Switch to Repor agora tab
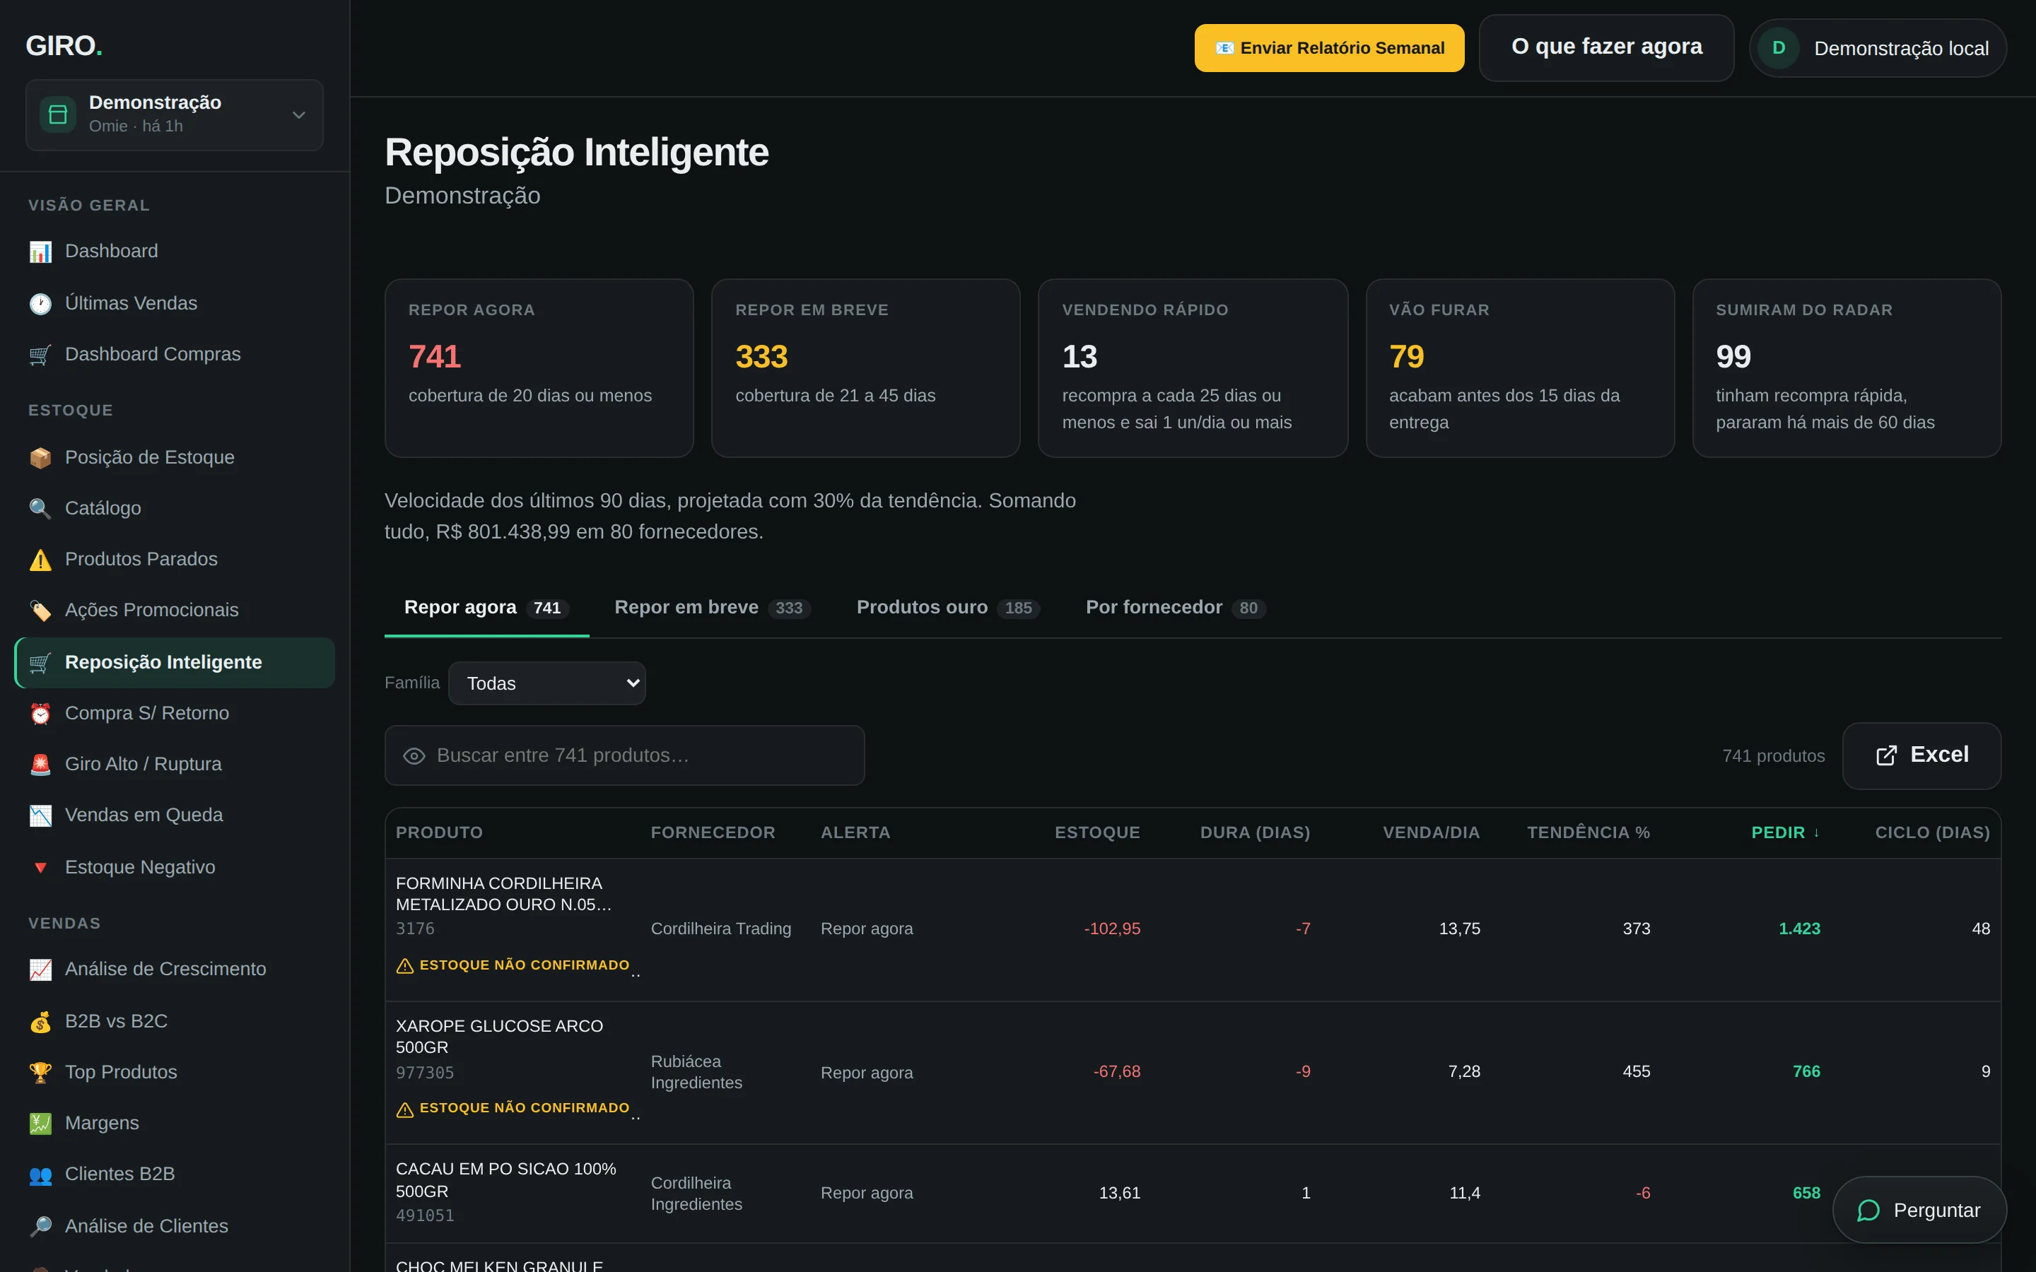Viewport: 2036px width, 1272px height. [486, 608]
